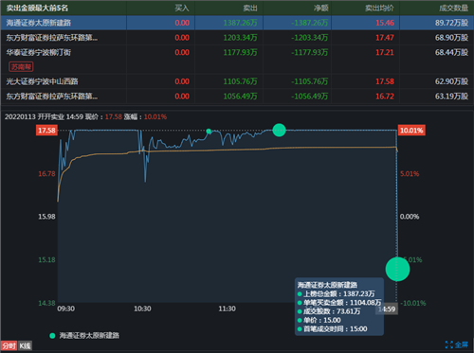Click the small green marker near 11:30

coord(209,131)
